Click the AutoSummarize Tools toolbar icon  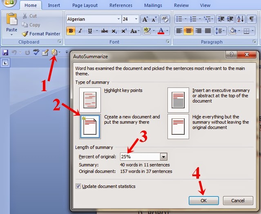(54, 52)
